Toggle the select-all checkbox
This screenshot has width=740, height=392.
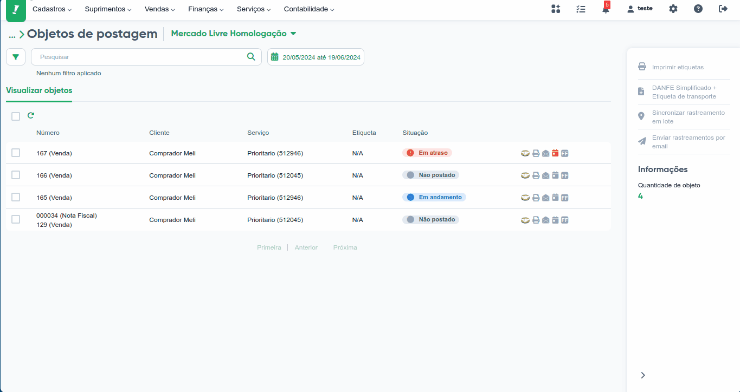(16, 116)
